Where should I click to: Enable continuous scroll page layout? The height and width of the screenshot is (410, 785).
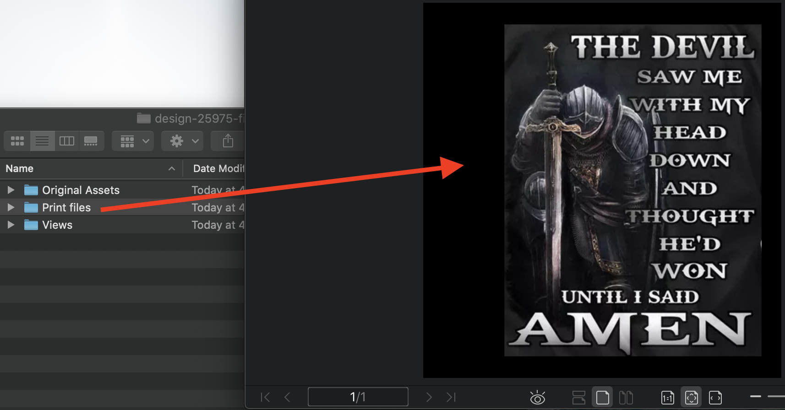579,397
